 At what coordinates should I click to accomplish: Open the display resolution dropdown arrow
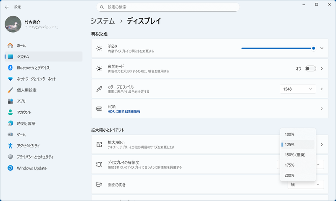pos(318,164)
